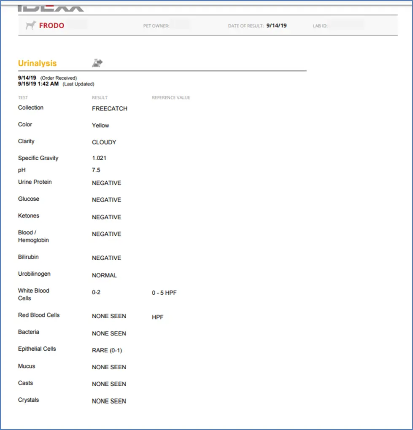413x430 pixels.
Task: Click the Crystals test row label
Action: (x=28, y=400)
